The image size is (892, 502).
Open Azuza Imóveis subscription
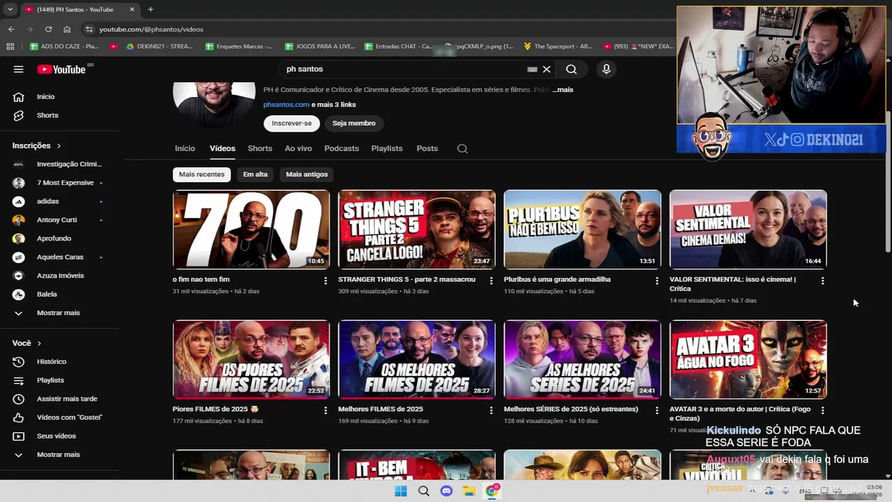pyautogui.click(x=59, y=275)
